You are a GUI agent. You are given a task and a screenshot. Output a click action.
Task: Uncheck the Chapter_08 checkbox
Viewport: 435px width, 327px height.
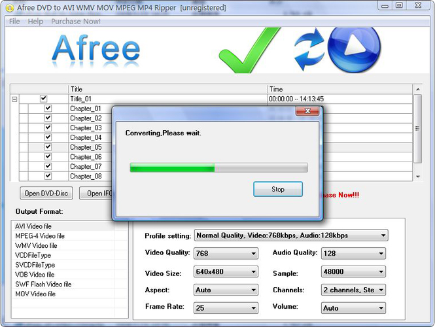pyautogui.click(x=48, y=176)
